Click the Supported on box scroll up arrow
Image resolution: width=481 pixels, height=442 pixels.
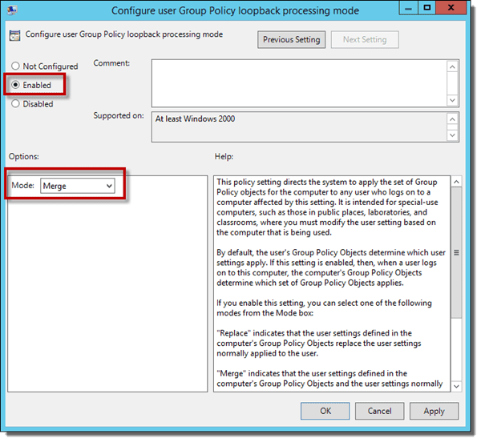click(x=452, y=119)
